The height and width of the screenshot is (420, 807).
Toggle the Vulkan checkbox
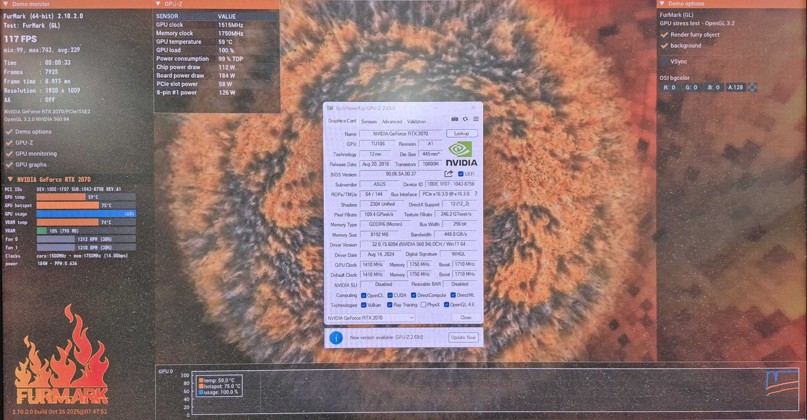pyautogui.click(x=363, y=305)
